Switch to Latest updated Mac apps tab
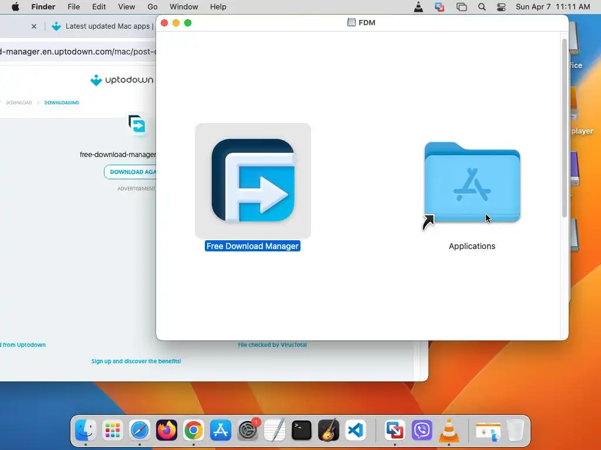Screen dimensions: 601x450 click(x=103, y=26)
